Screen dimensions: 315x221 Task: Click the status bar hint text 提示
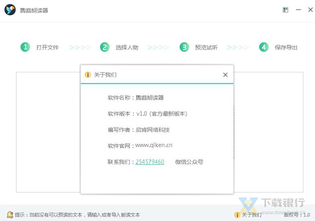coord(77,215)
